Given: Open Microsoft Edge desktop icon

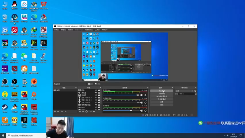Looking at the screenshot, I should [5, 58].
